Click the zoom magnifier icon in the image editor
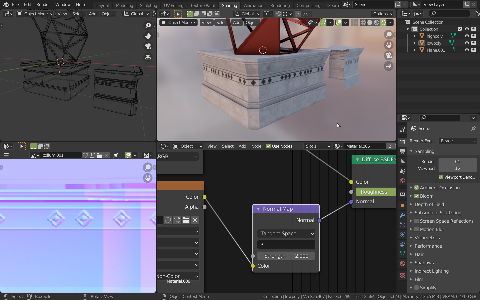Viewport: 480px width, 300px height. click(x=147, y=167)
